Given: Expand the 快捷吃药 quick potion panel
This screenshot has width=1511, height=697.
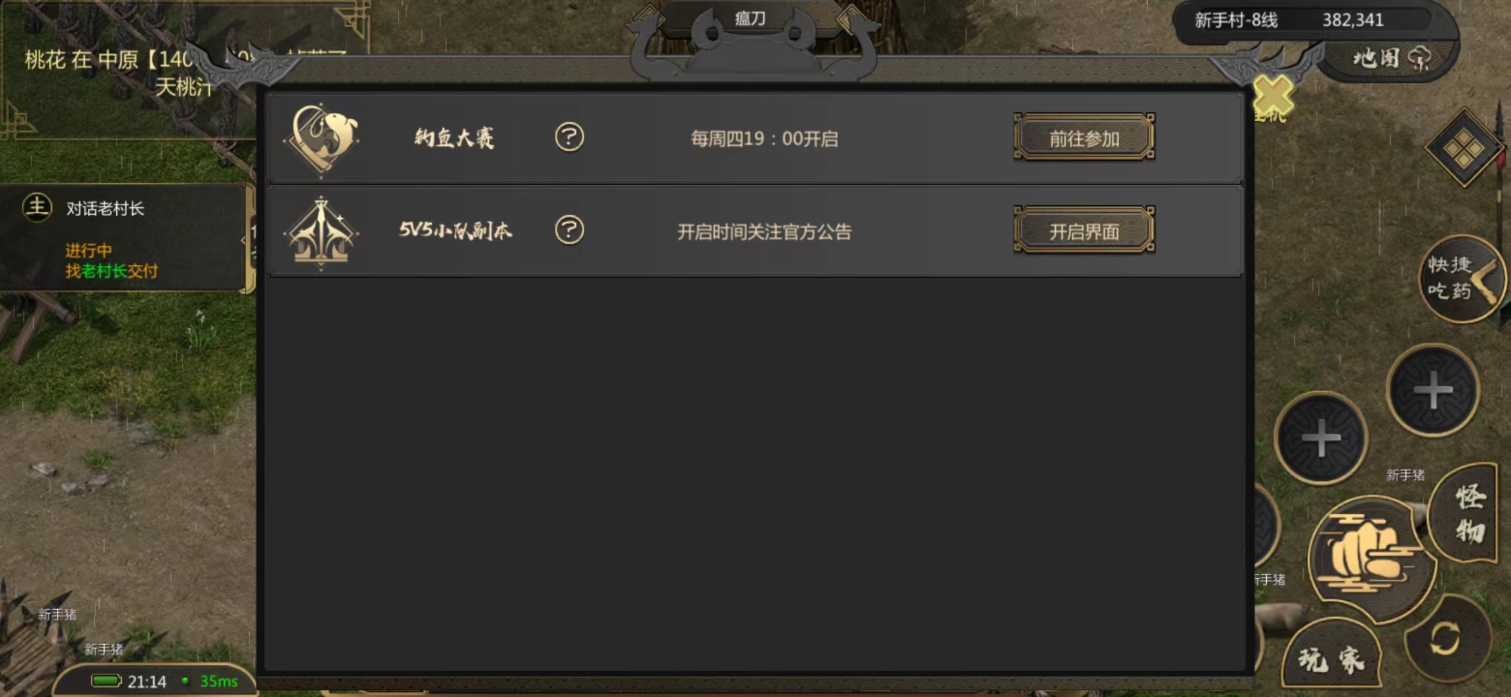Looking at the screenshot, I should [x=1462, y=278].
